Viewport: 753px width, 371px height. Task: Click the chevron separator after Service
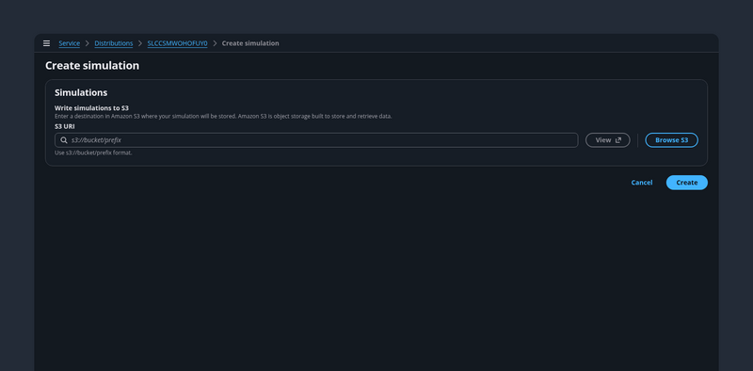[x=88, y=43]
